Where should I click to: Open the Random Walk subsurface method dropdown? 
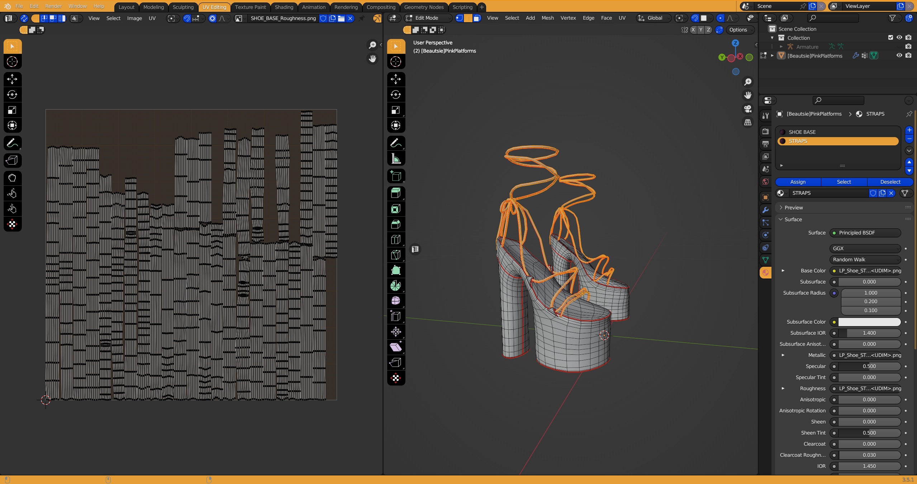click(865, 260)
